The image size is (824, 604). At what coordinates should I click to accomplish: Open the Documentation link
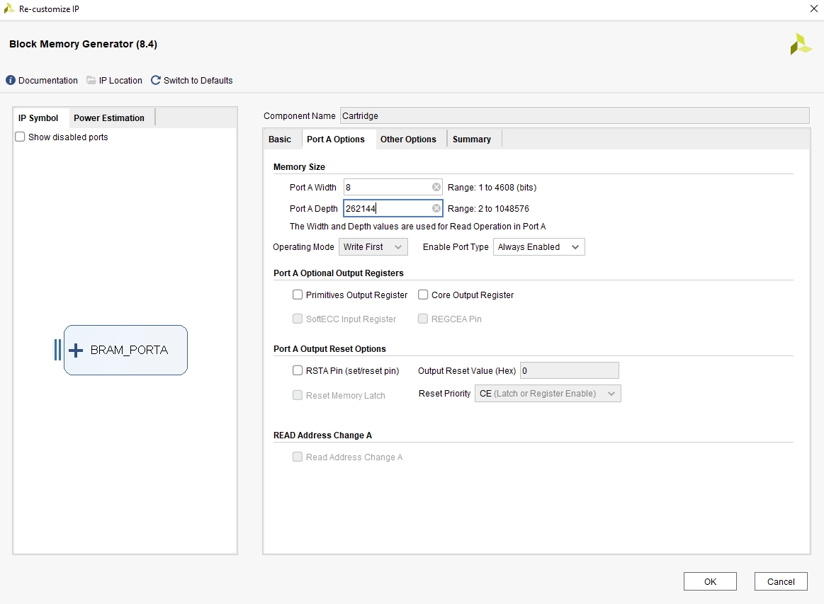coord(47,80)
